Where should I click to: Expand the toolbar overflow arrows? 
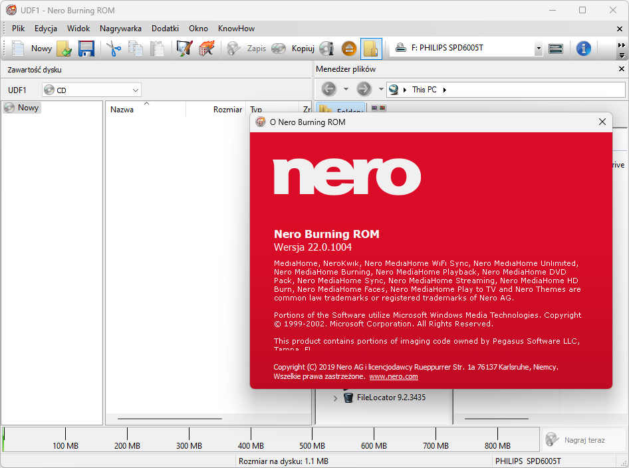622,45
